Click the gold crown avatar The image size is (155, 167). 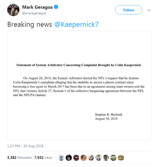pyautogui.click(x=121, y=158)
